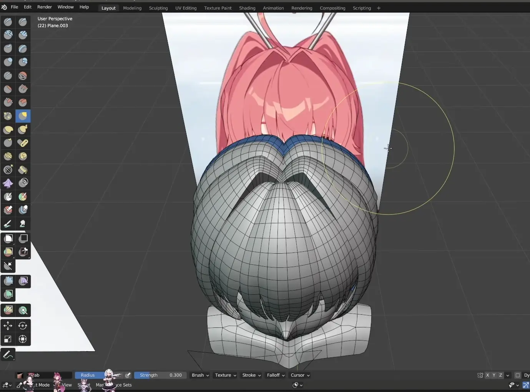Select the Line Project tool
Viewport: 530px width, 392px height.
coord(8,266)
